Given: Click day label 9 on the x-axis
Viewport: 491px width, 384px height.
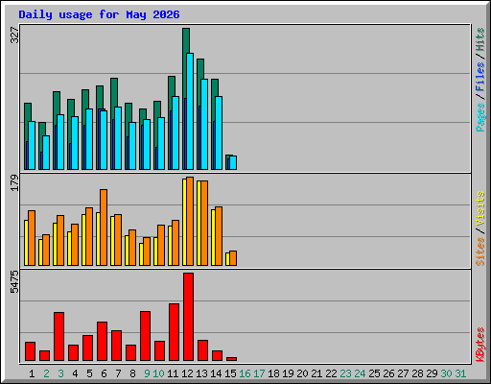Looking at the screenshot, I should [147, 373].
